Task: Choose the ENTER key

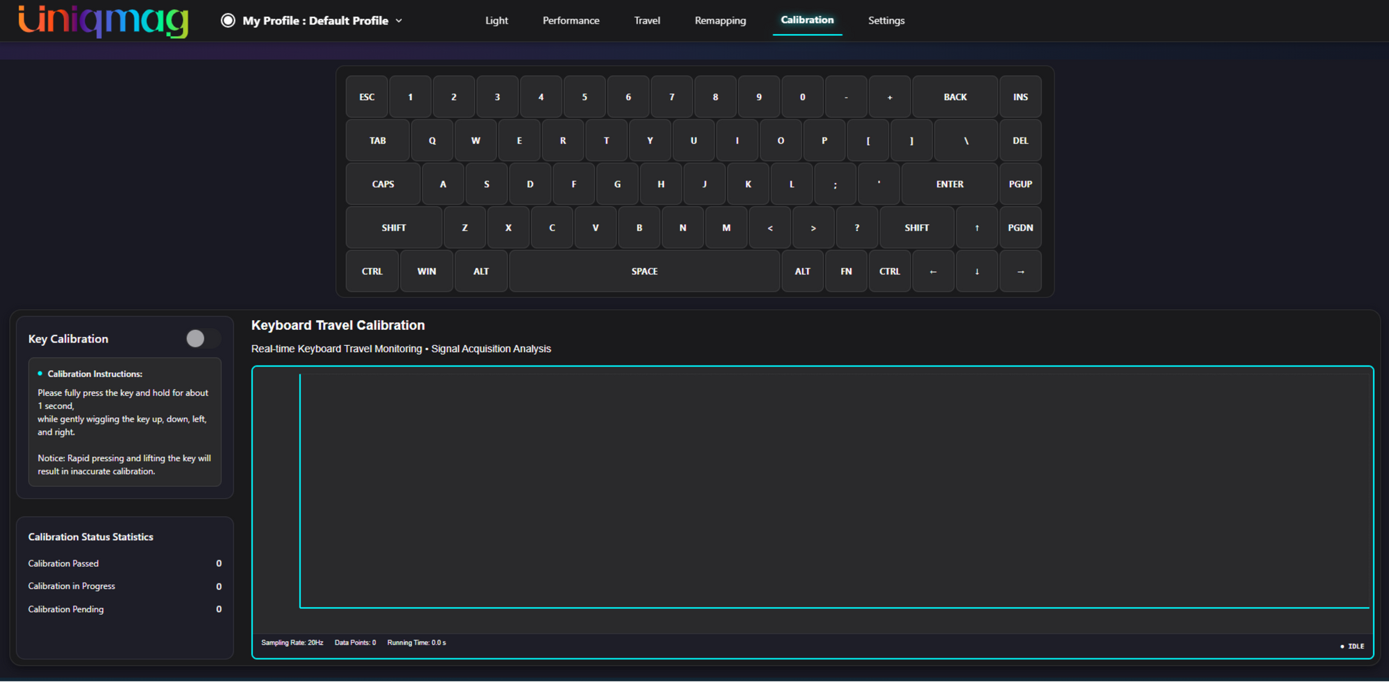Action: (x=949, y=184)
